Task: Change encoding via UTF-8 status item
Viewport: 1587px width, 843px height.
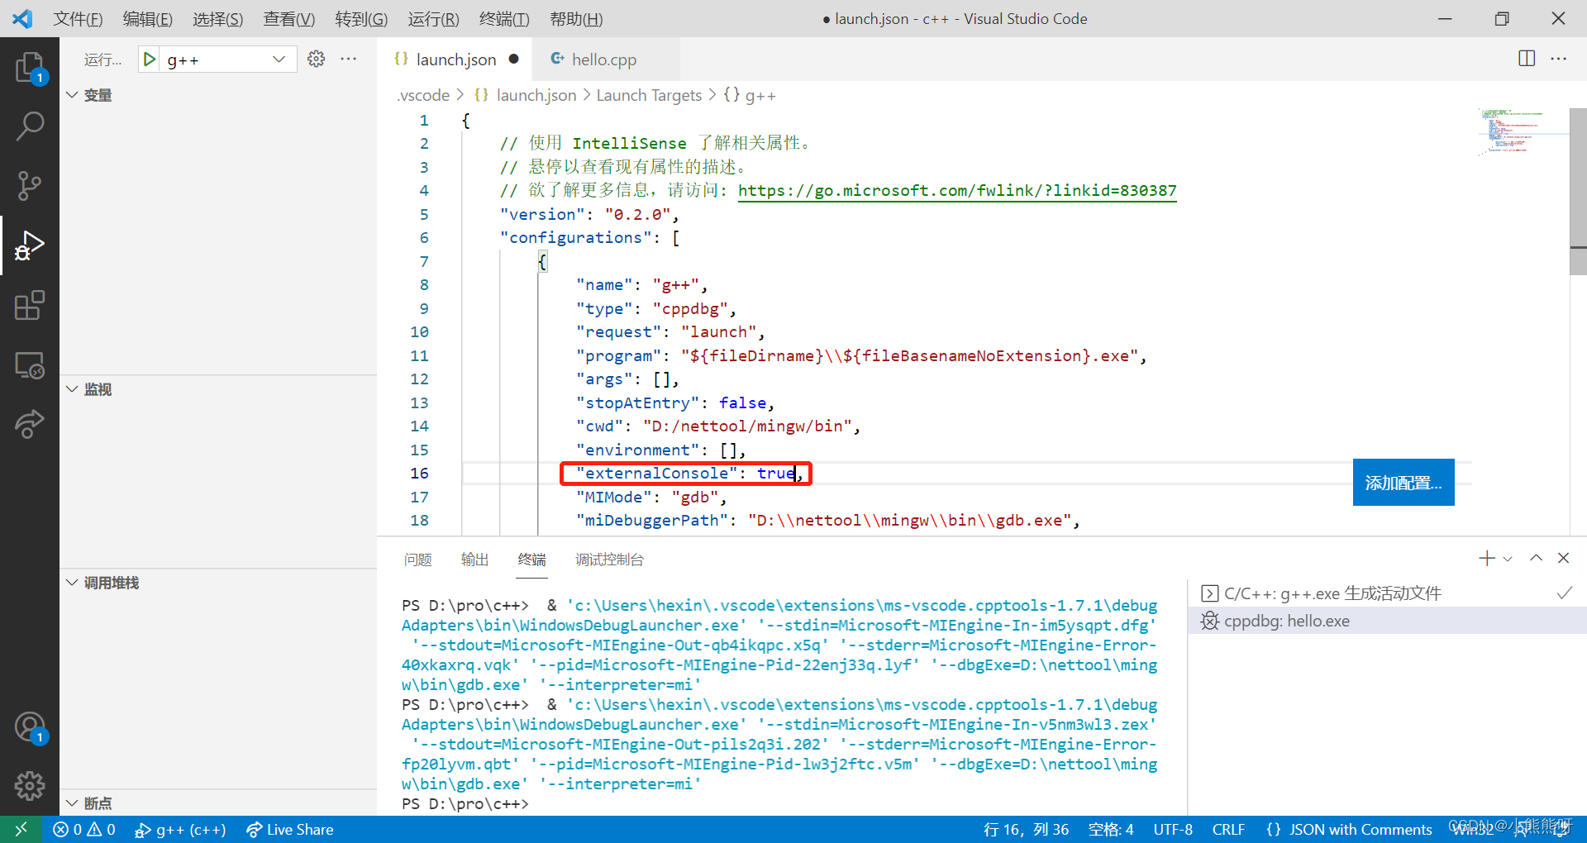Action: click(1173, 829)
